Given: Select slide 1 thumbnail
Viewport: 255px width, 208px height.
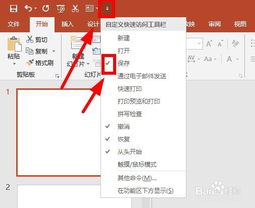Looking at the screenshot, I should (59, 133).
